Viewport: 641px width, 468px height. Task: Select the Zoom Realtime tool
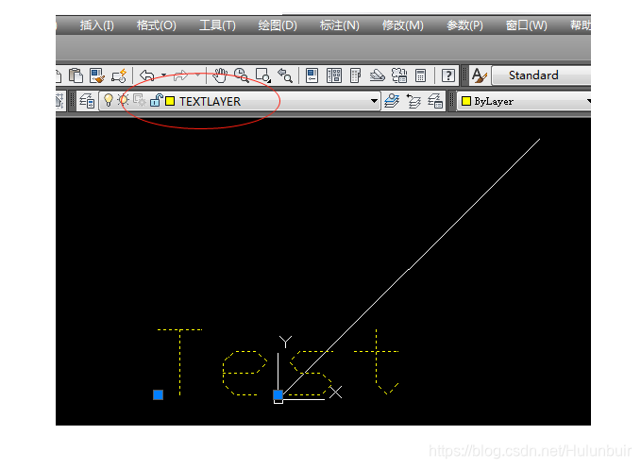tap(241, 75)
